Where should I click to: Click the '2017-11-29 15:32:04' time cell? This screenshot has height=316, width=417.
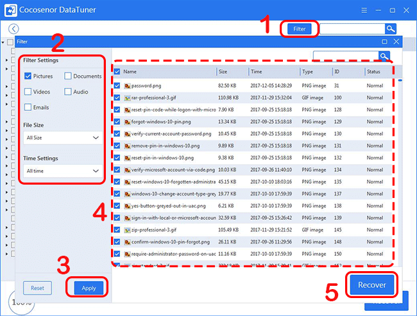click(x=271, y=98)
